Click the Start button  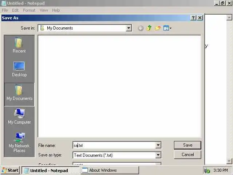pyautogui.click(x=10, y=170)
